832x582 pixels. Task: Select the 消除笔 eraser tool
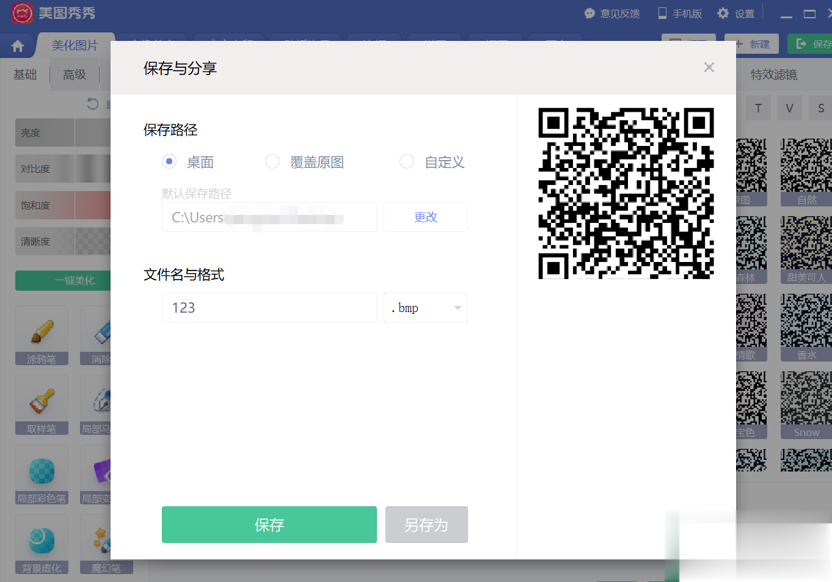click(x=96, y=335)
